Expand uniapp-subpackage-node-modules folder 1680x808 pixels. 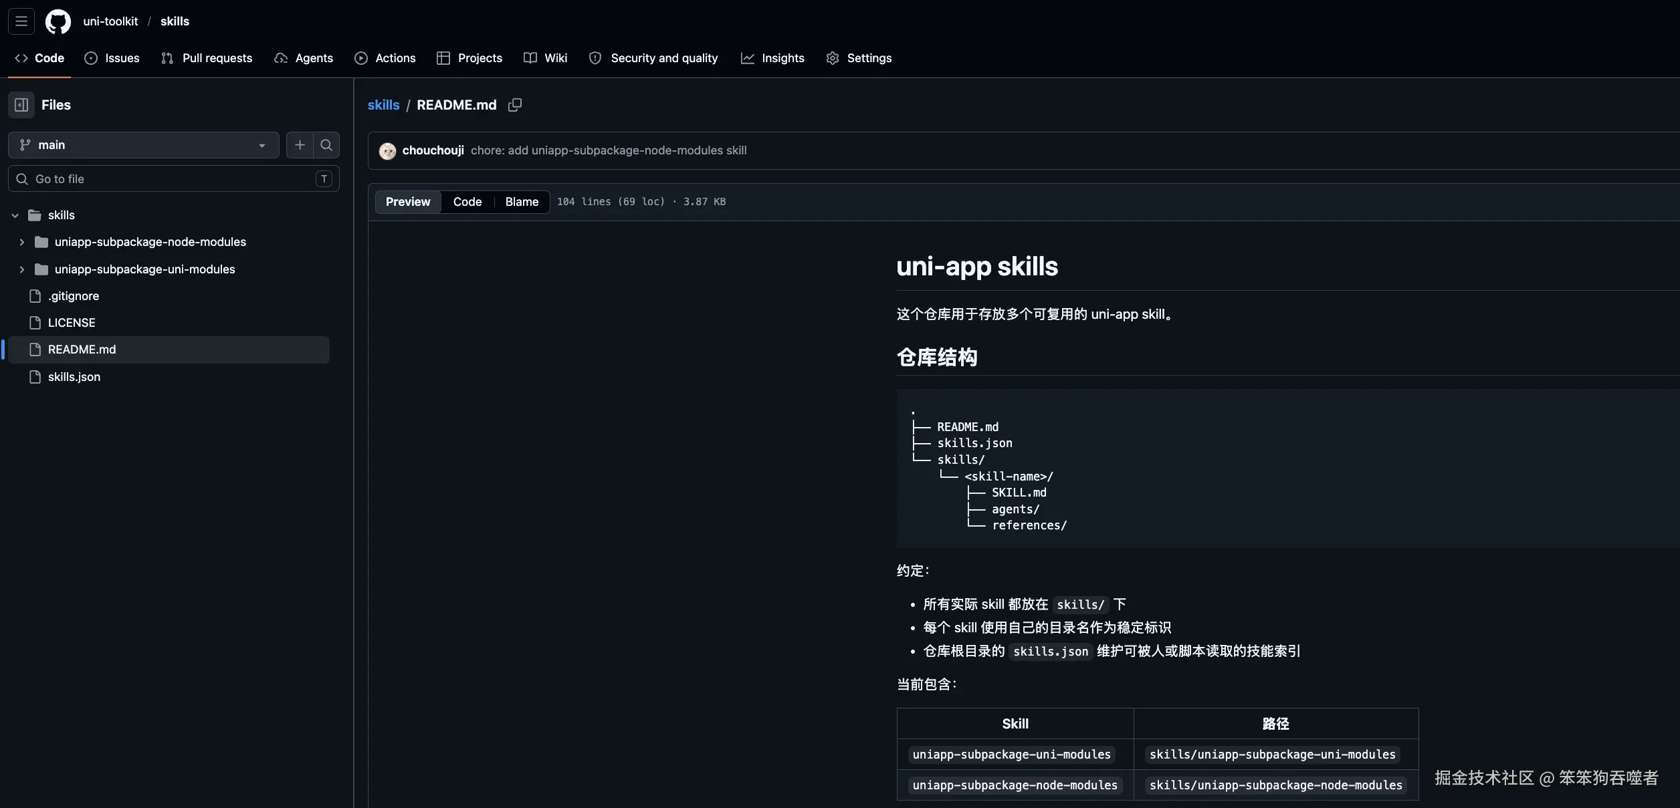(22, 242)
